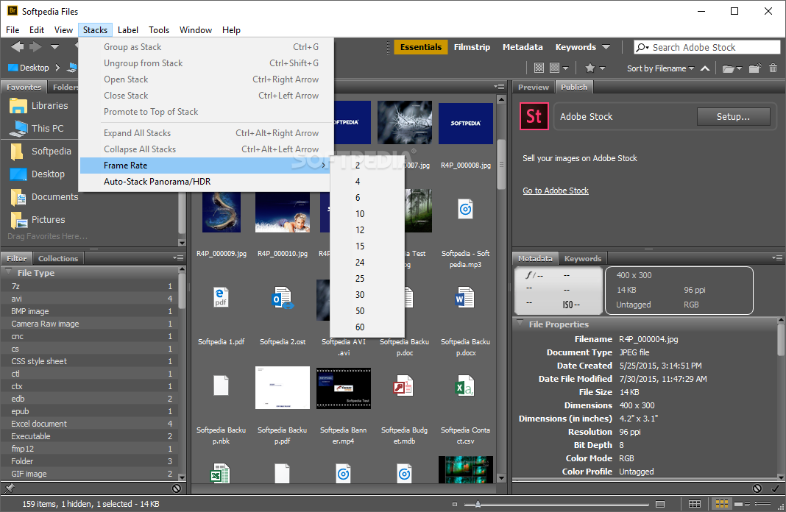
Task: Click the Bridge app icon in title bar
Action: click(12, 10)
